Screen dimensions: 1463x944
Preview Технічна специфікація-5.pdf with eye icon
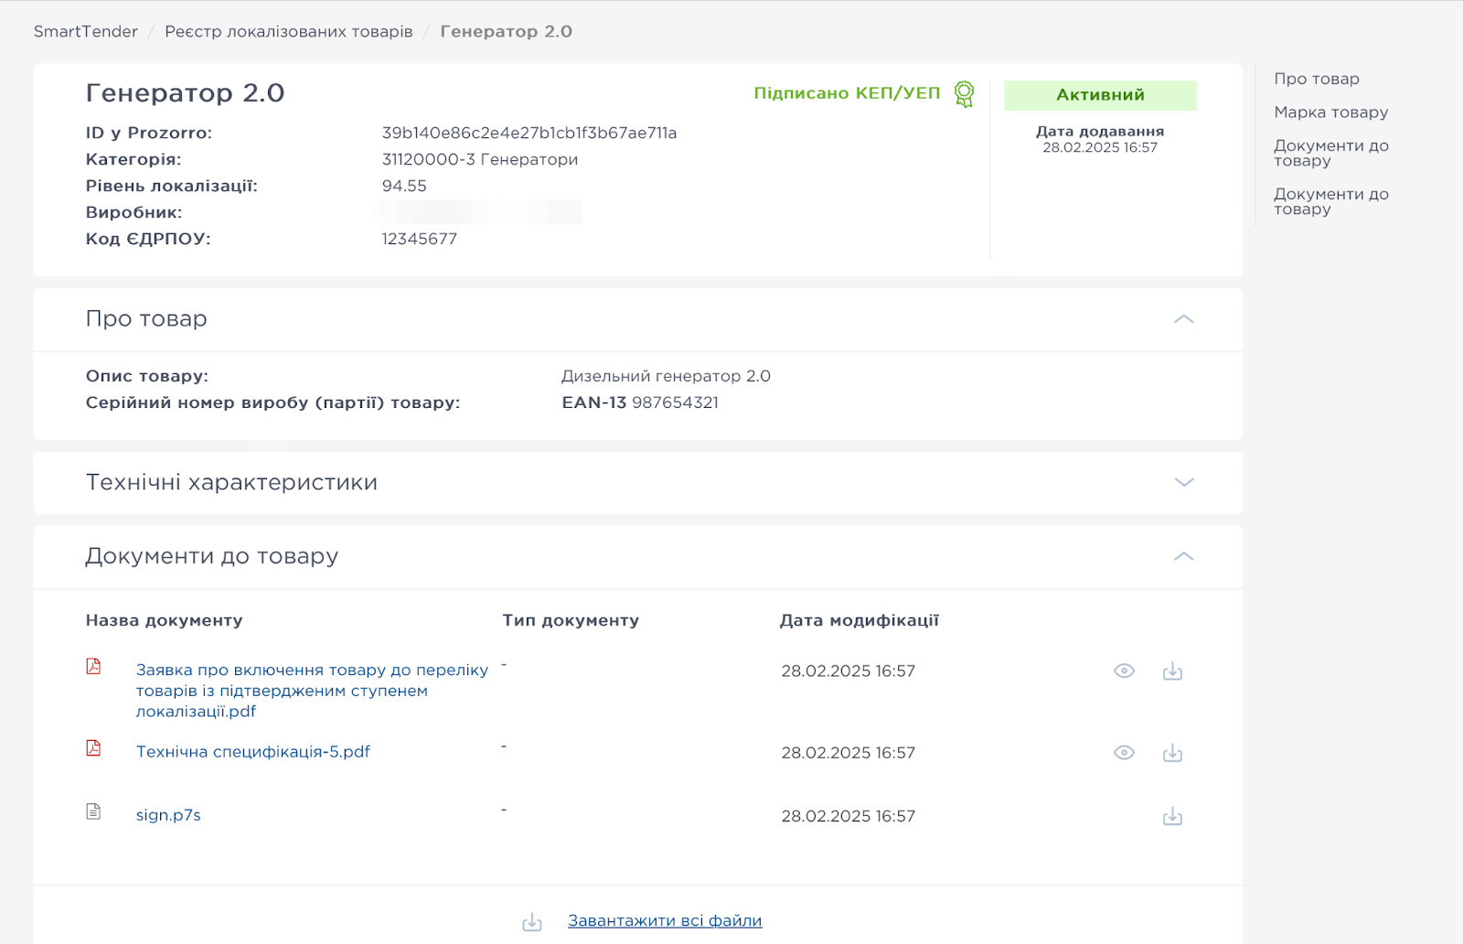(1124, 753)
